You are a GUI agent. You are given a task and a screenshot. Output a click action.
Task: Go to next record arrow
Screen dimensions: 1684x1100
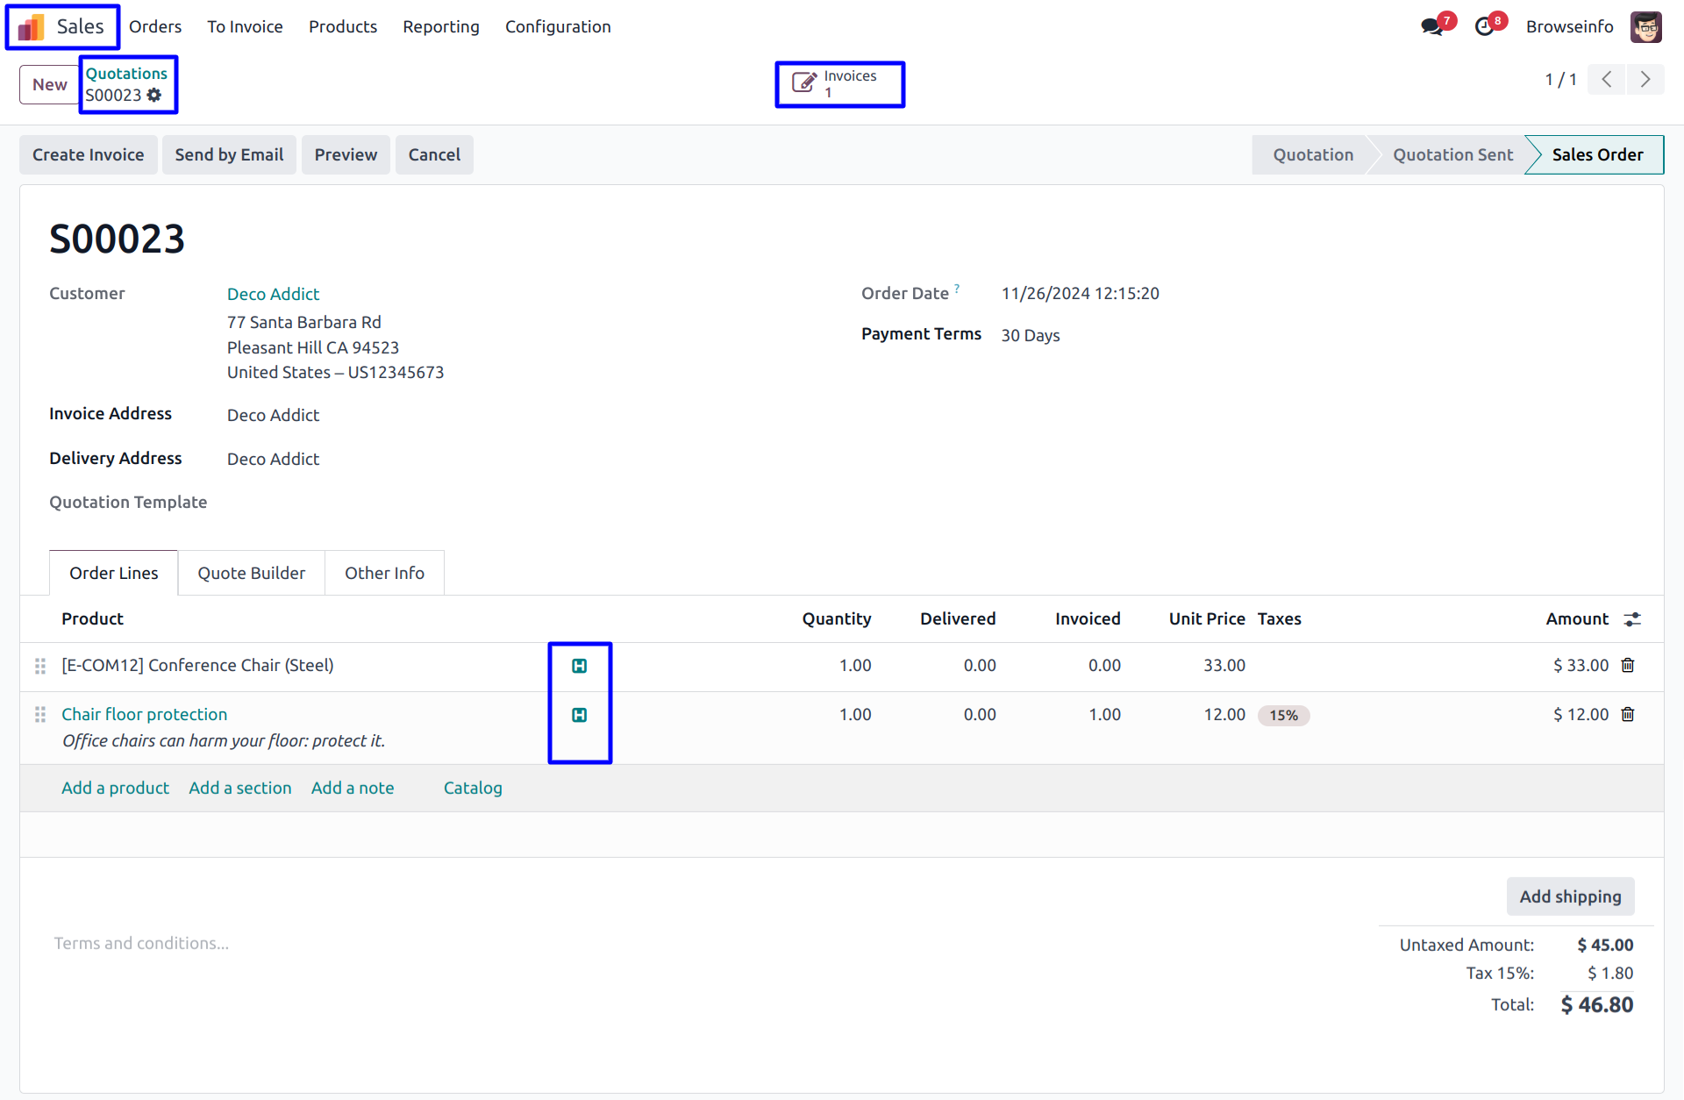1645,79
